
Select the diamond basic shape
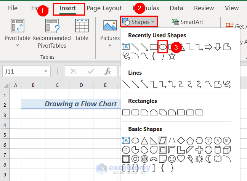pyautogui.click(x=181, y=141)
